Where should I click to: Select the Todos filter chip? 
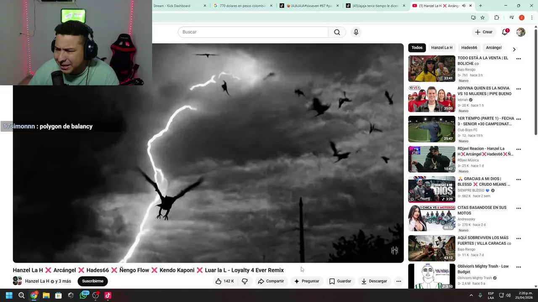417,48
